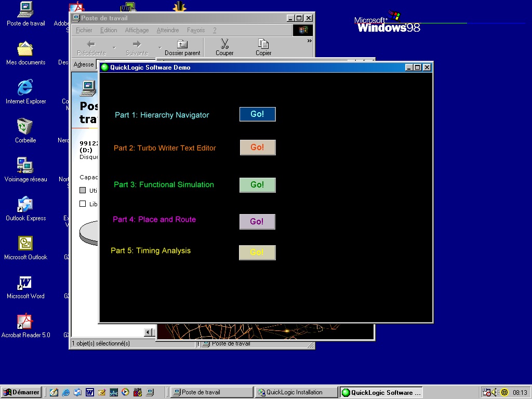Launch Outlook Express shortcut

(x=25, y=205)
